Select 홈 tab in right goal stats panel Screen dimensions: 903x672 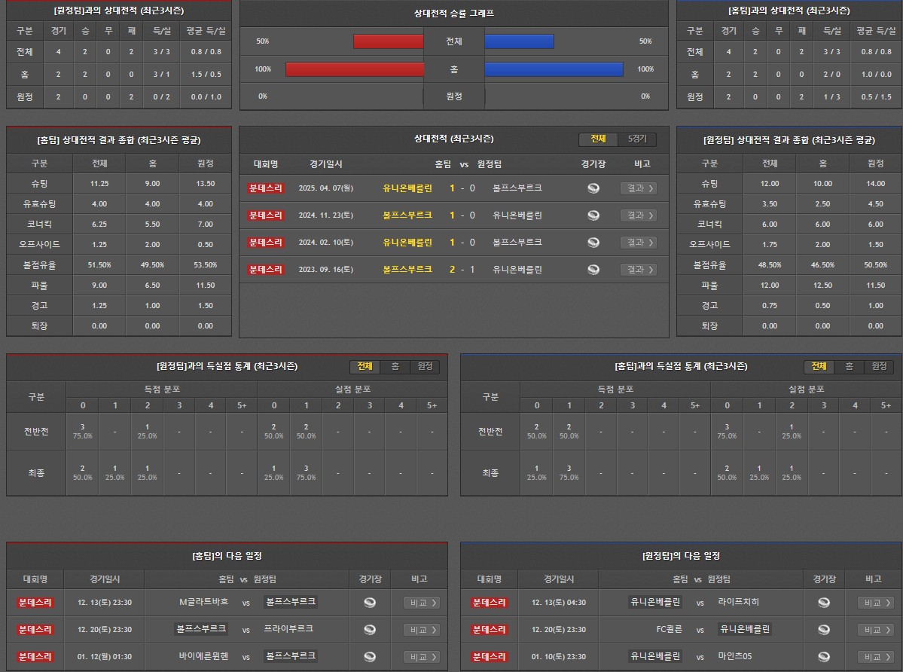click(849, 366)
